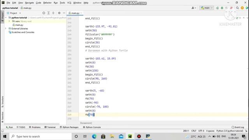Change CRLF line separator
249x140 pixels.
click(194, 131)
